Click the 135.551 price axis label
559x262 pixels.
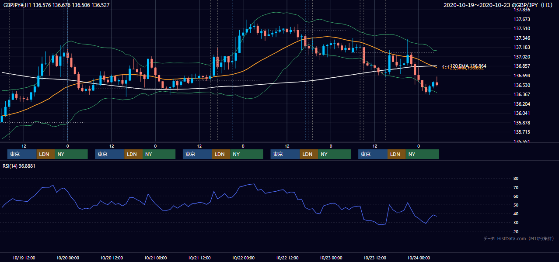pos(521,141)
